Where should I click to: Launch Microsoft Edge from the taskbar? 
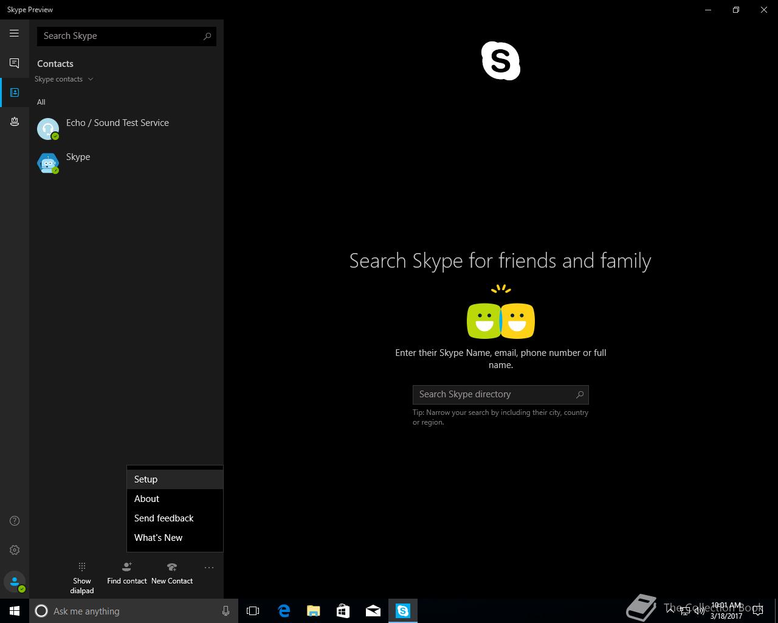pos(284,611)
